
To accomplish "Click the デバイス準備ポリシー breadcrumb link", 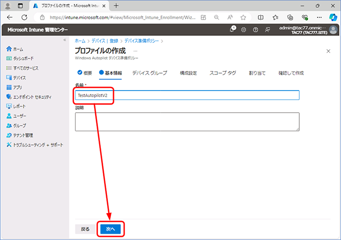I will tap(142, 41).
